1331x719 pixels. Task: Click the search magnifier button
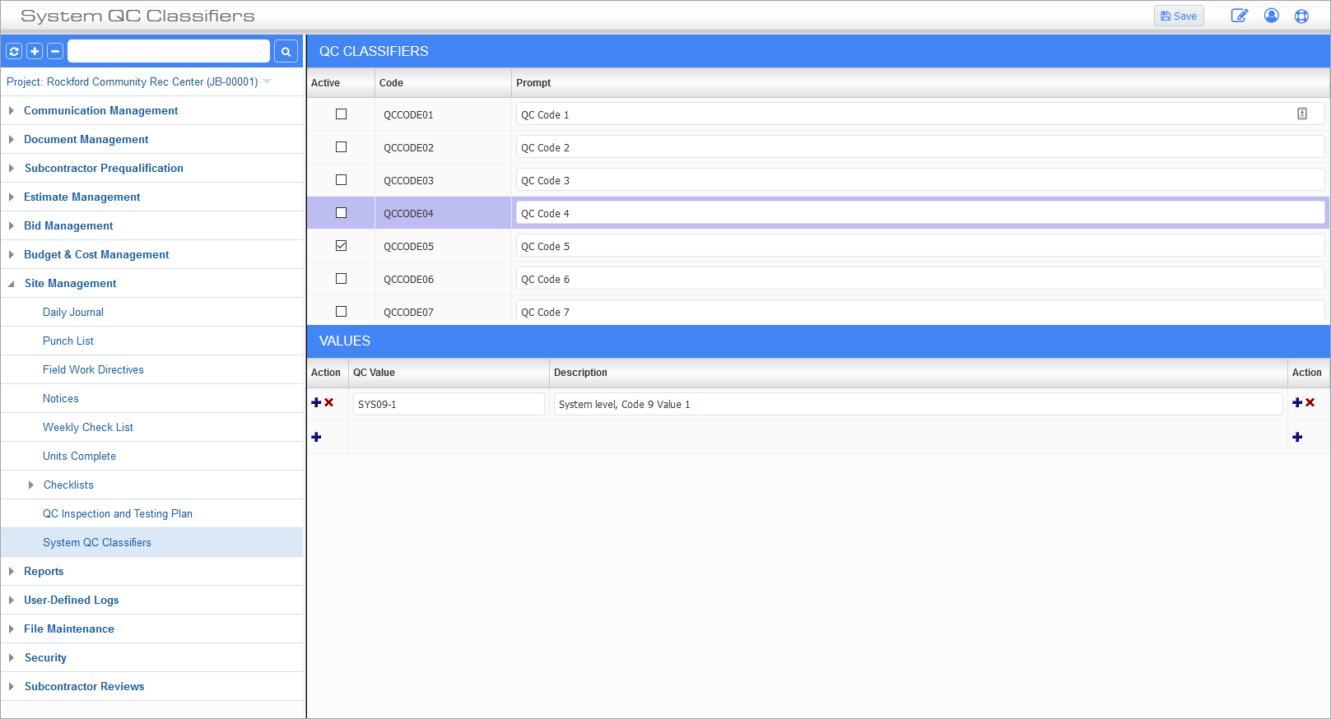coord(286,51)
